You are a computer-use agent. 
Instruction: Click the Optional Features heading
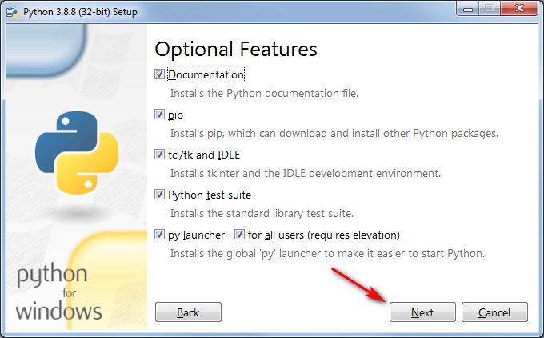(236, 49)
